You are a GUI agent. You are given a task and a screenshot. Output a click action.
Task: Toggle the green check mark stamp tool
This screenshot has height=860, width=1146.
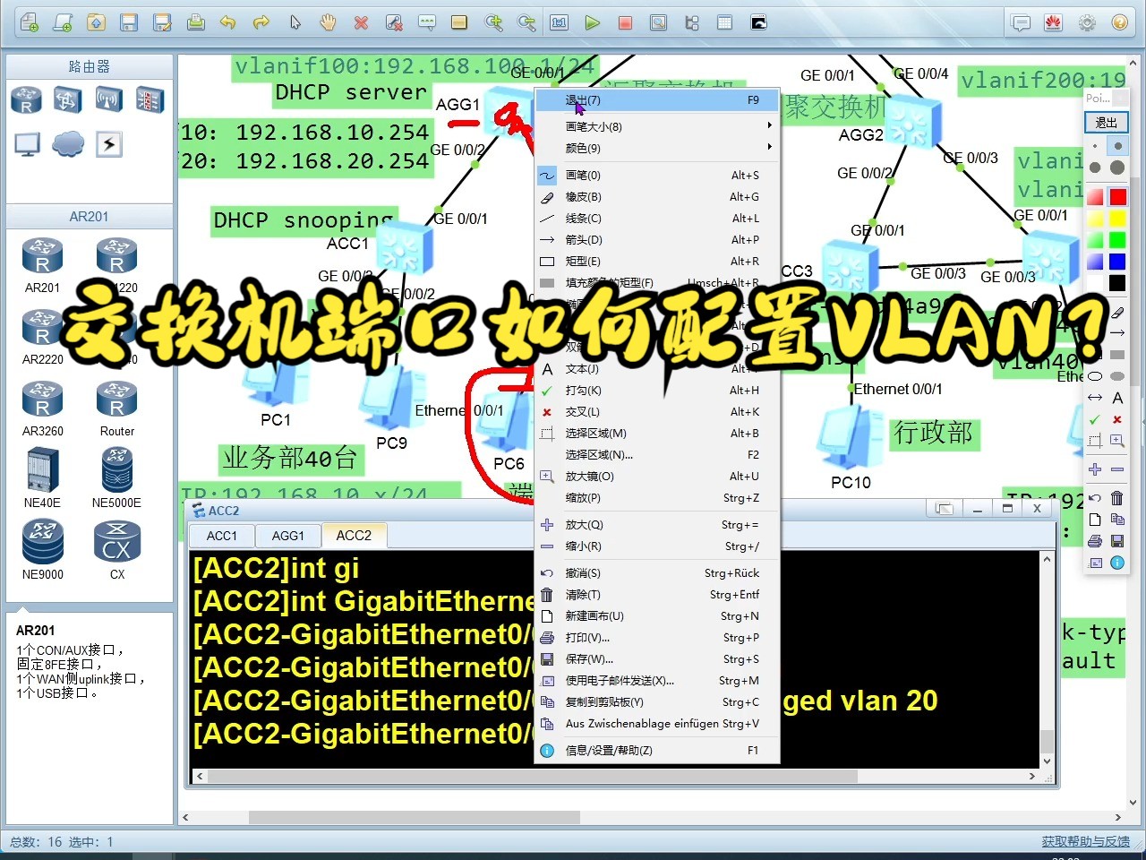1094,418
